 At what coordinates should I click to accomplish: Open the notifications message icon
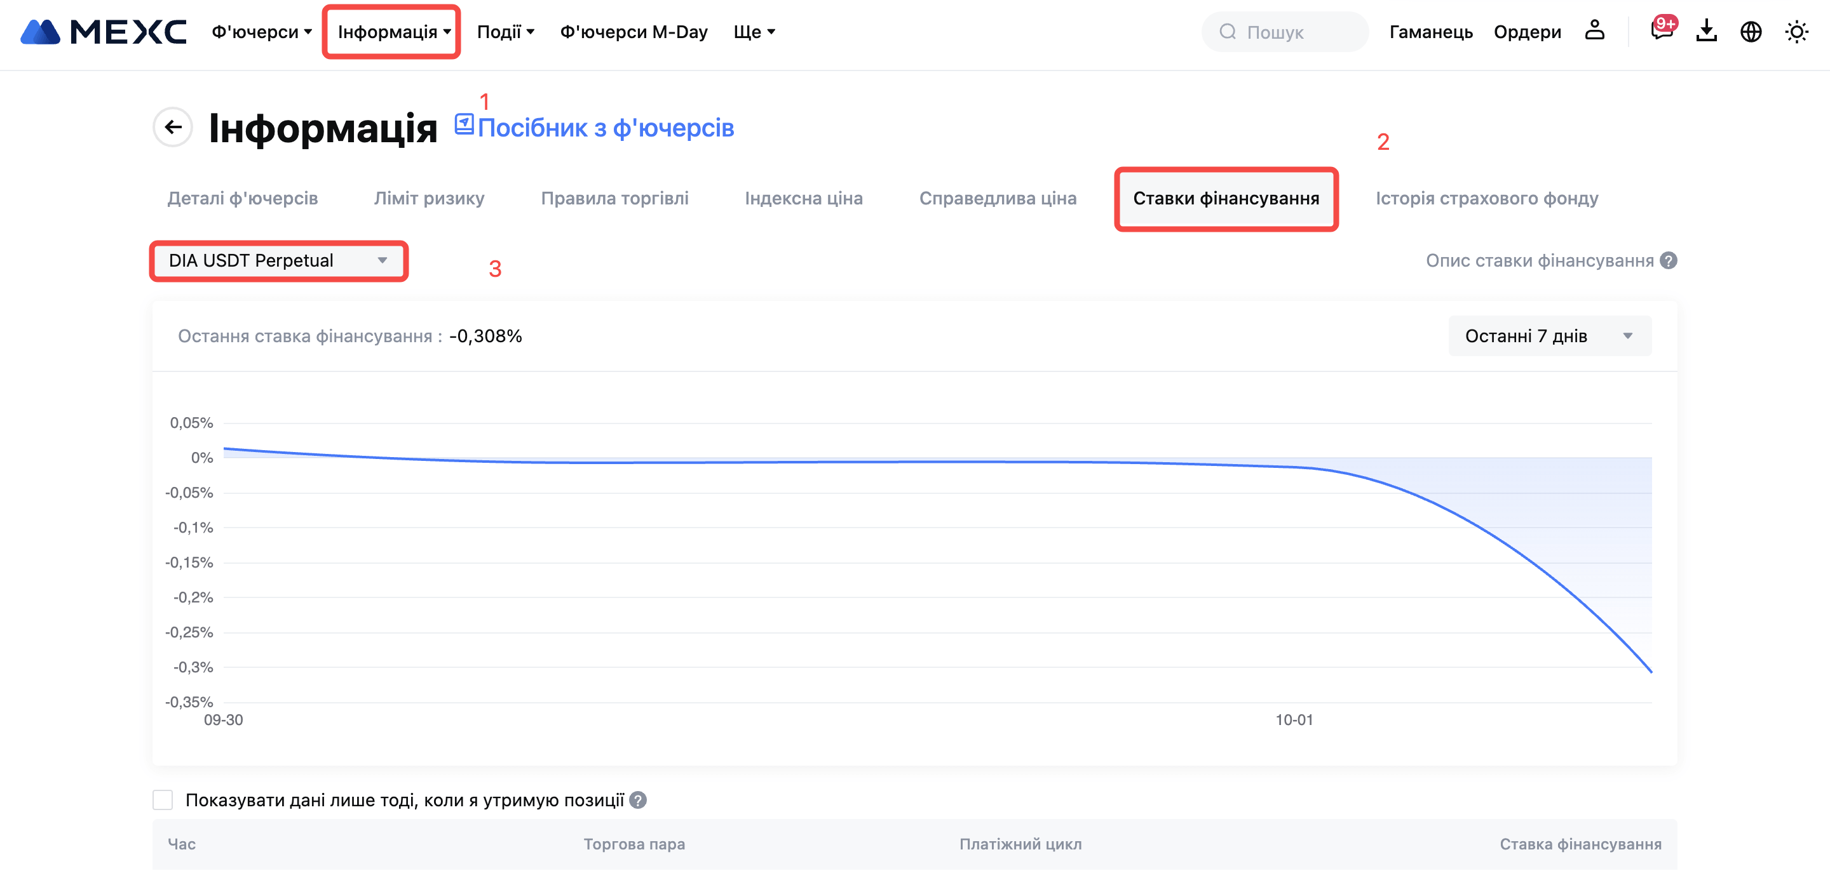(x=1661, y=31)
